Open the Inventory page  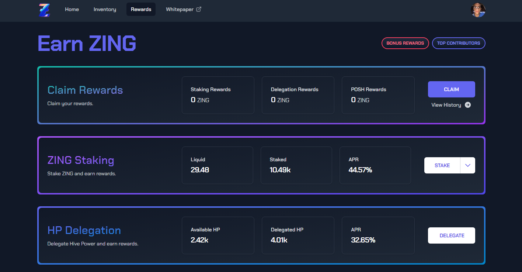tap(105, 9)
